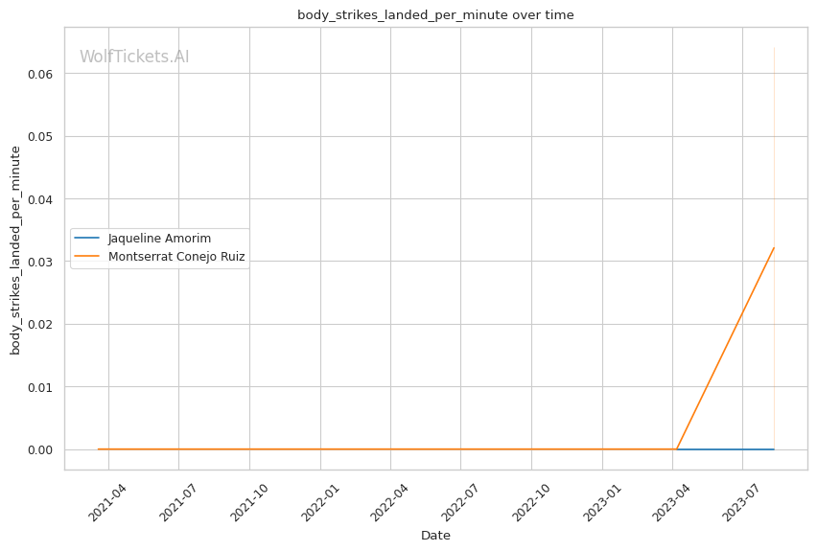Select the Montserrat Conejo Ruiz legend label

[x=176, y=257]
